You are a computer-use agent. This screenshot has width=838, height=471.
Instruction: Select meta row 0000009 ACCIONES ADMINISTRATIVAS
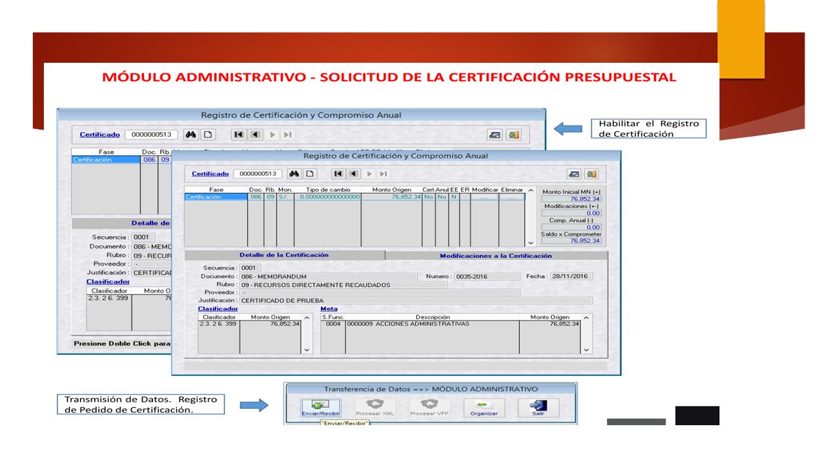(450, 324)
